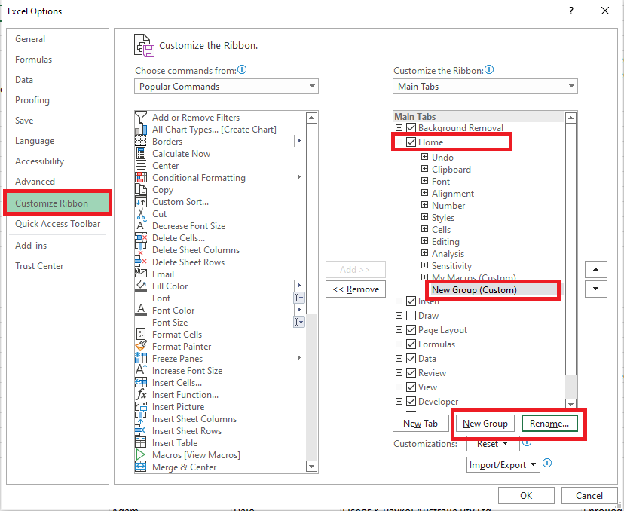Click the Conditional Formatting icon
The height and width of the screenshot is (511, 624).
point(141,178)
